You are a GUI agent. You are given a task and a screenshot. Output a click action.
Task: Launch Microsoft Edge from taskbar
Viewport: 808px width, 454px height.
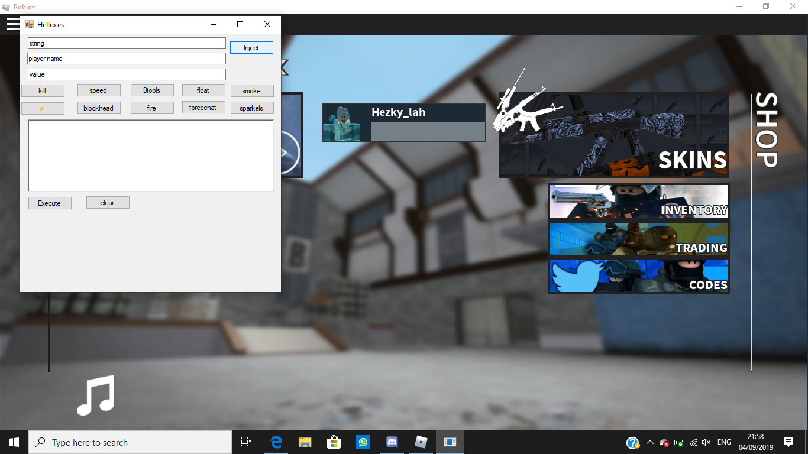point(276,442)
